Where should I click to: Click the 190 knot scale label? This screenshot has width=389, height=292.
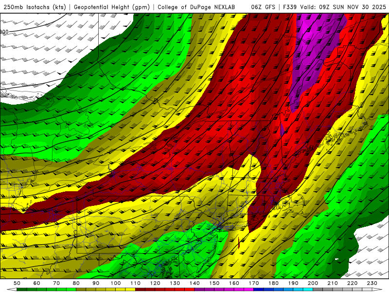293,283
